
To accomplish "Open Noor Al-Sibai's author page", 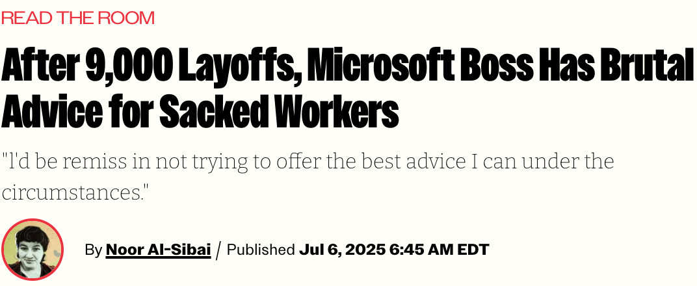I will 158,250.
